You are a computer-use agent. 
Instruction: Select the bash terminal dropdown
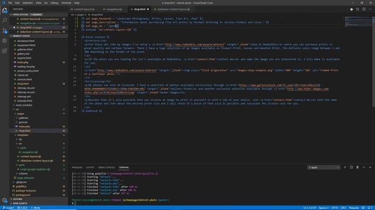pos(323,167)
